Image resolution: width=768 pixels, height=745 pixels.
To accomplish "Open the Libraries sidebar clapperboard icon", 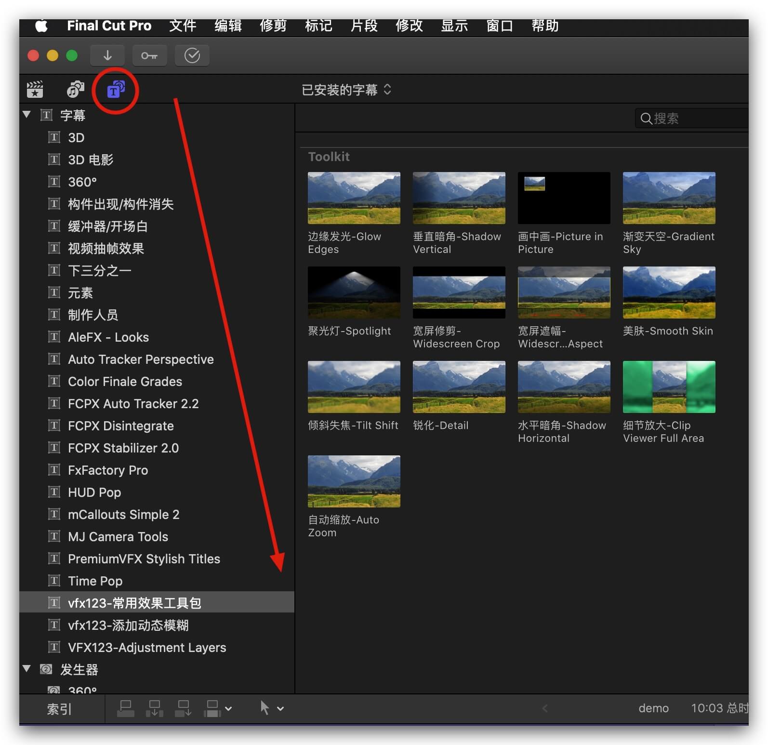I will [x=35, y=89].
